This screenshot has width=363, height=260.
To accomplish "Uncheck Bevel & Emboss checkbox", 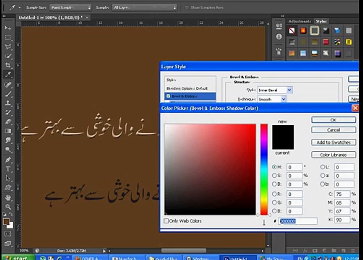I will coord(168,96).
